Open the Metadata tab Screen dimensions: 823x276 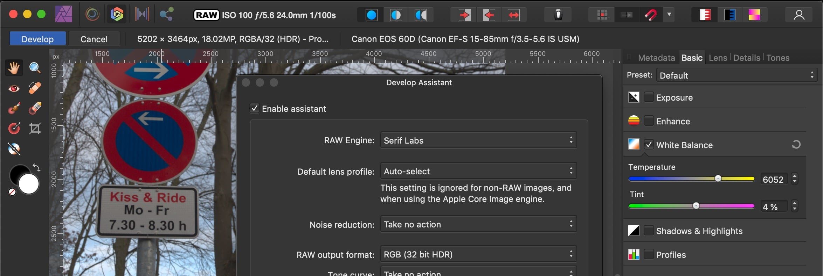pyautogui.click(x=656, y=58)
